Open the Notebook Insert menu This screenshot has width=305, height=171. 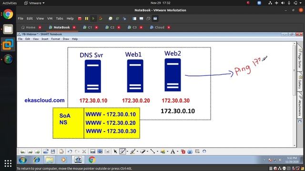click(x=45, y=39)
